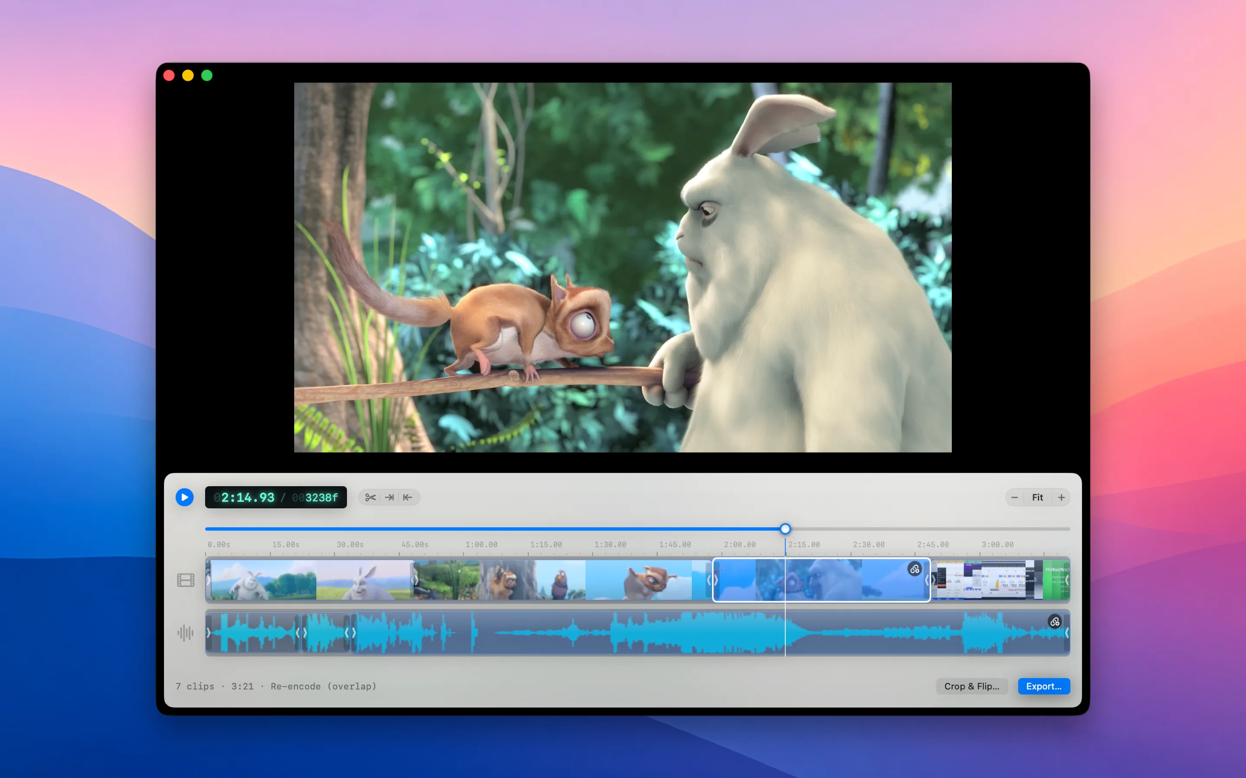Screen dimensions: 1246x778
Task: Open the Crop & Flip dialog
Action: 972,686
